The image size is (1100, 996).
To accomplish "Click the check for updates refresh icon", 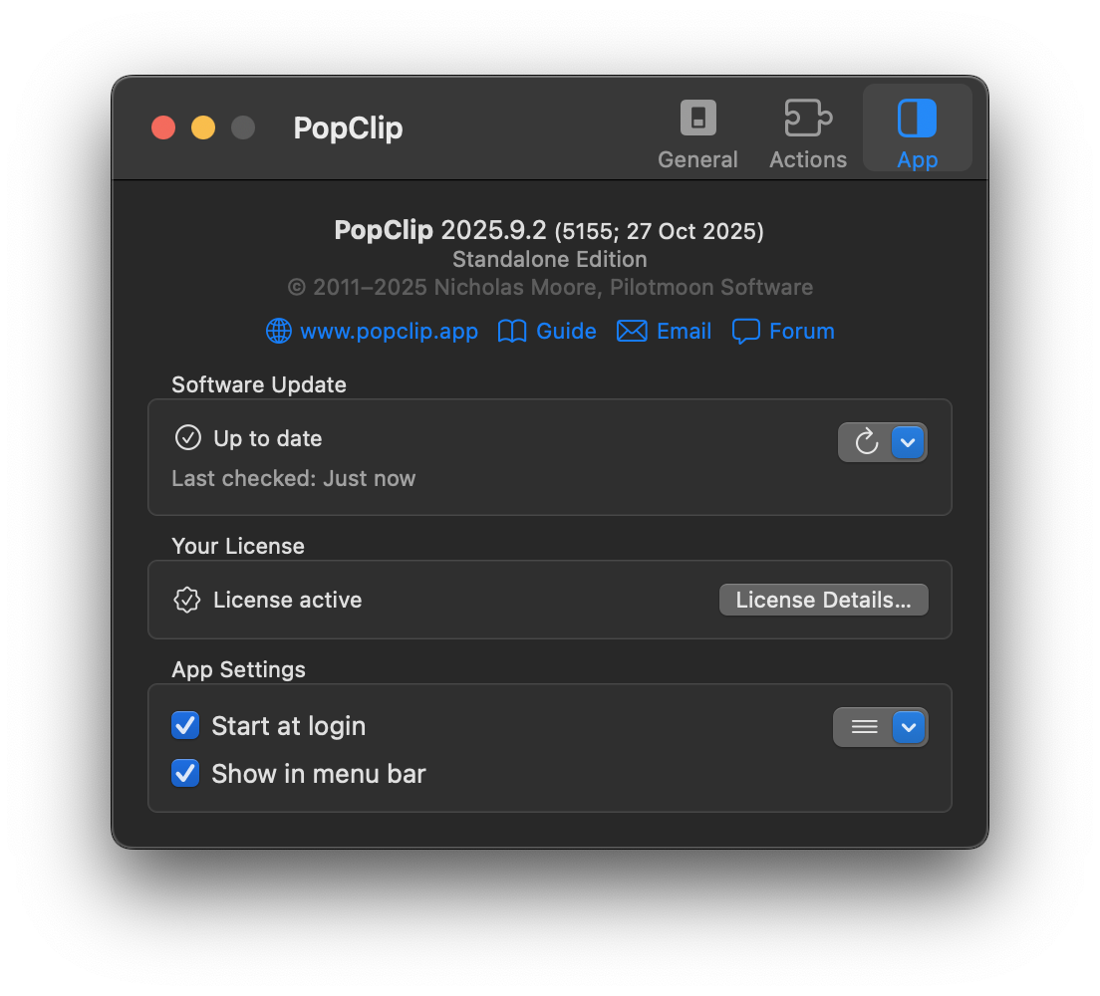I will pyautogui.click(x=866, y=441).
